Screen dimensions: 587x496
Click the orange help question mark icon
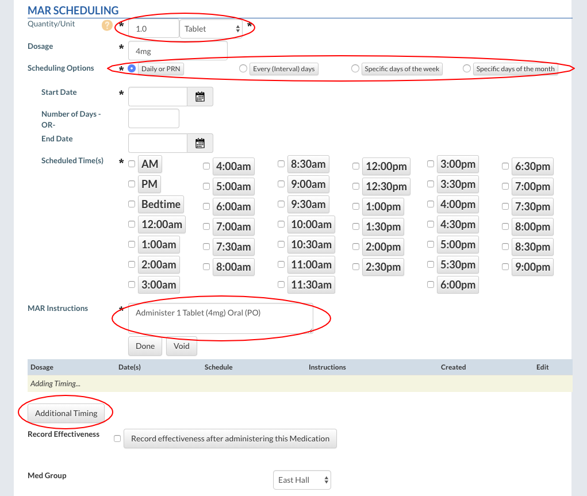106,25
